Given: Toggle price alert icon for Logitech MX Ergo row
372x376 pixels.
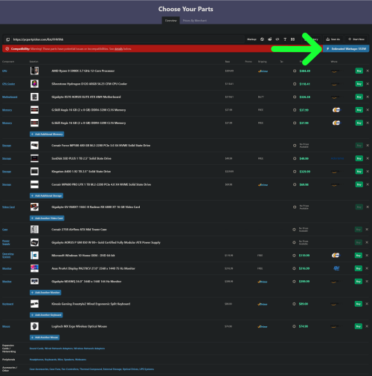Looking at the screenshot, I should 294,326.
